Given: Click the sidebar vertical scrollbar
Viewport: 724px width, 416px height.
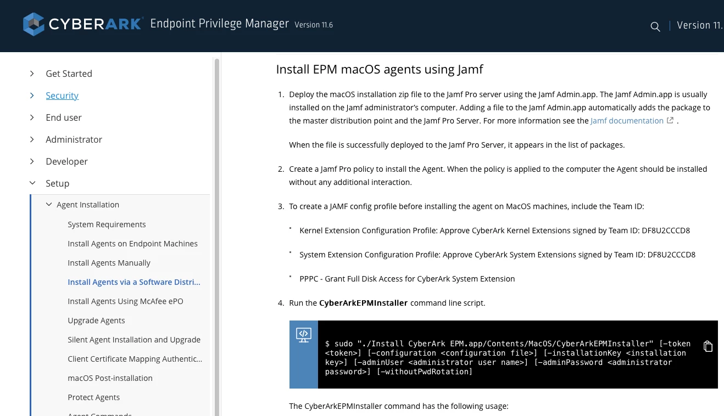Looking at the screenshot, I should (x=216, y=236).
